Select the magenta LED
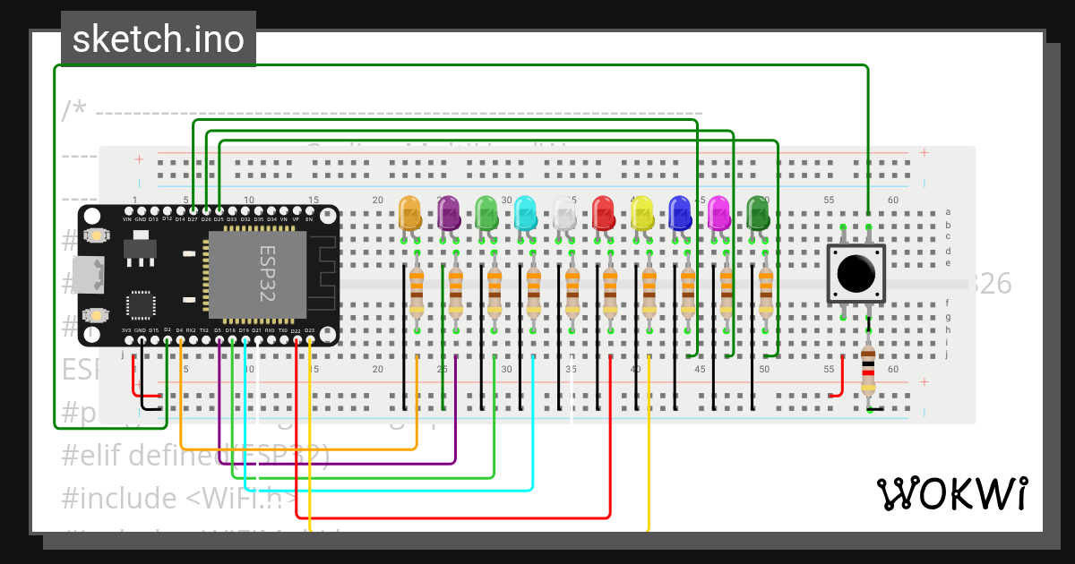Screen dimensions: 1075x564 click(x=719, y=213)
